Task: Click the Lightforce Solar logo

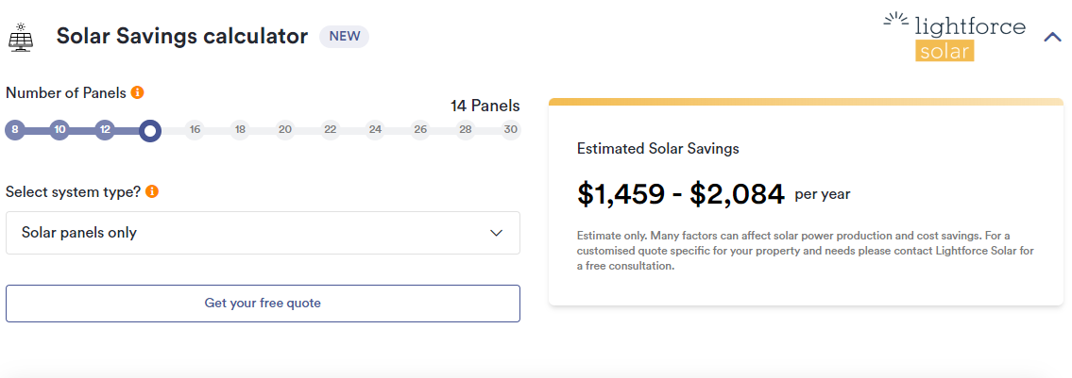Action: pyautogui.click(x=955, y=38)
